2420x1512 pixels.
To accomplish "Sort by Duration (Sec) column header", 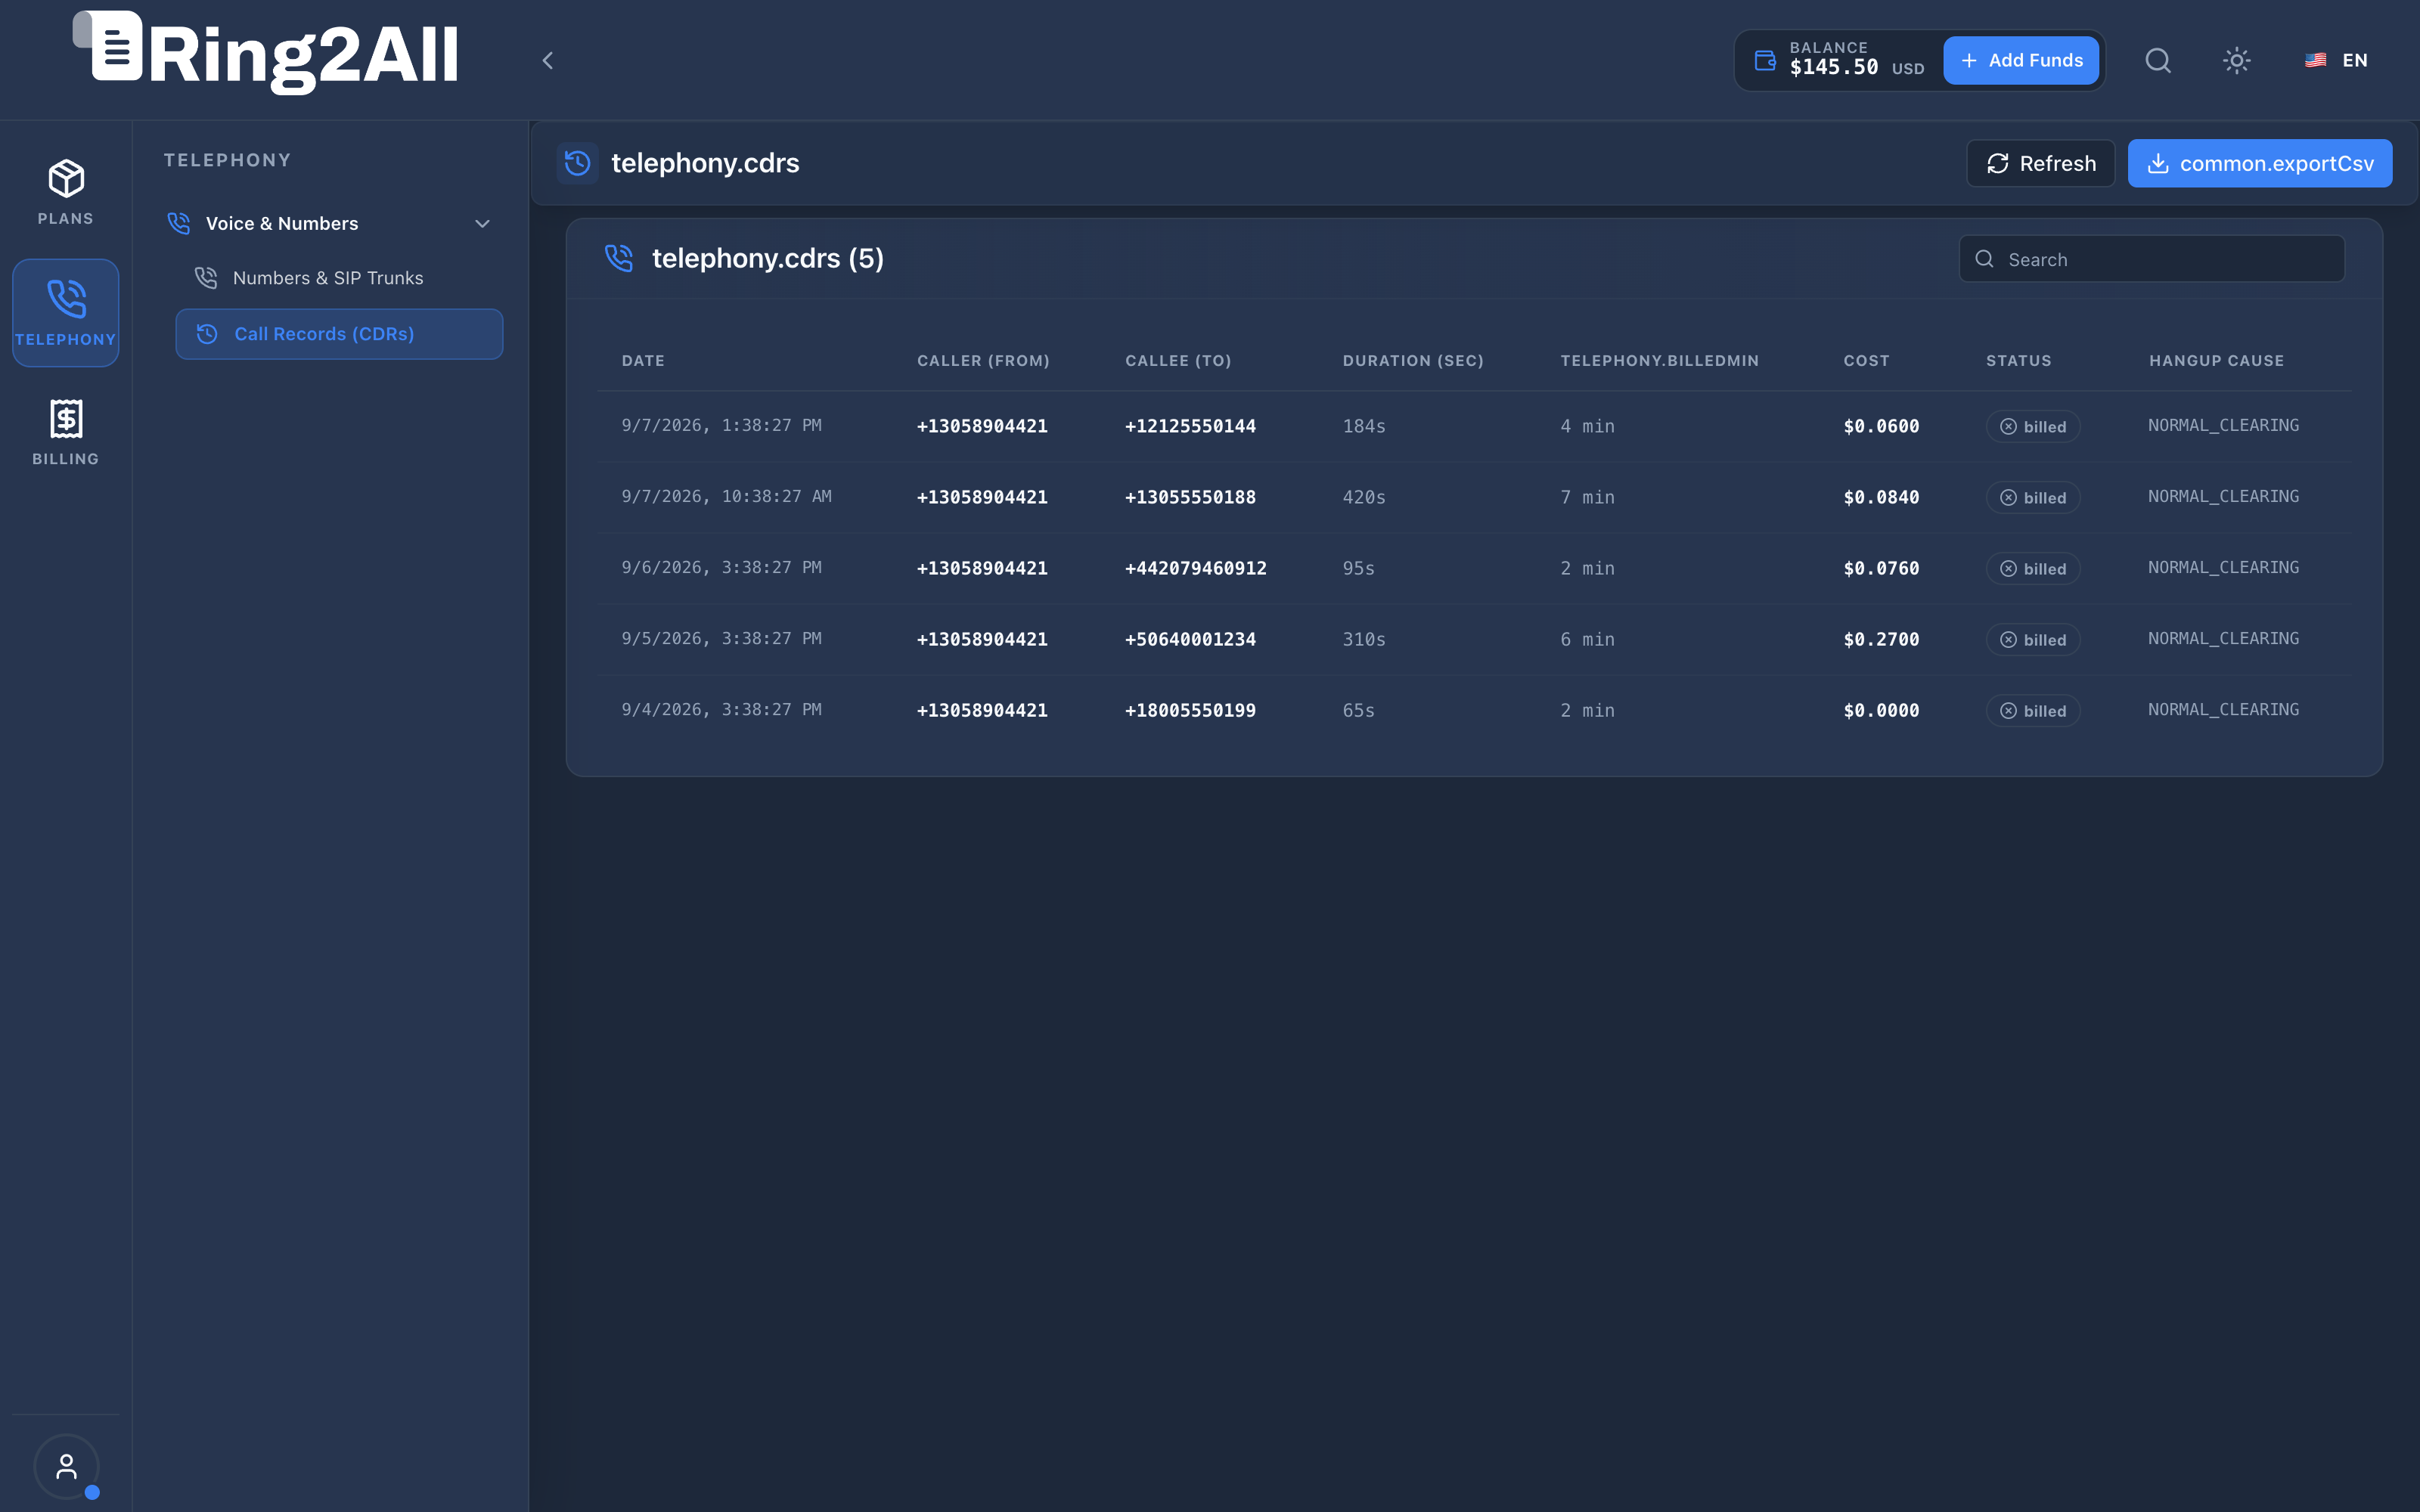I will (1413, 361).
